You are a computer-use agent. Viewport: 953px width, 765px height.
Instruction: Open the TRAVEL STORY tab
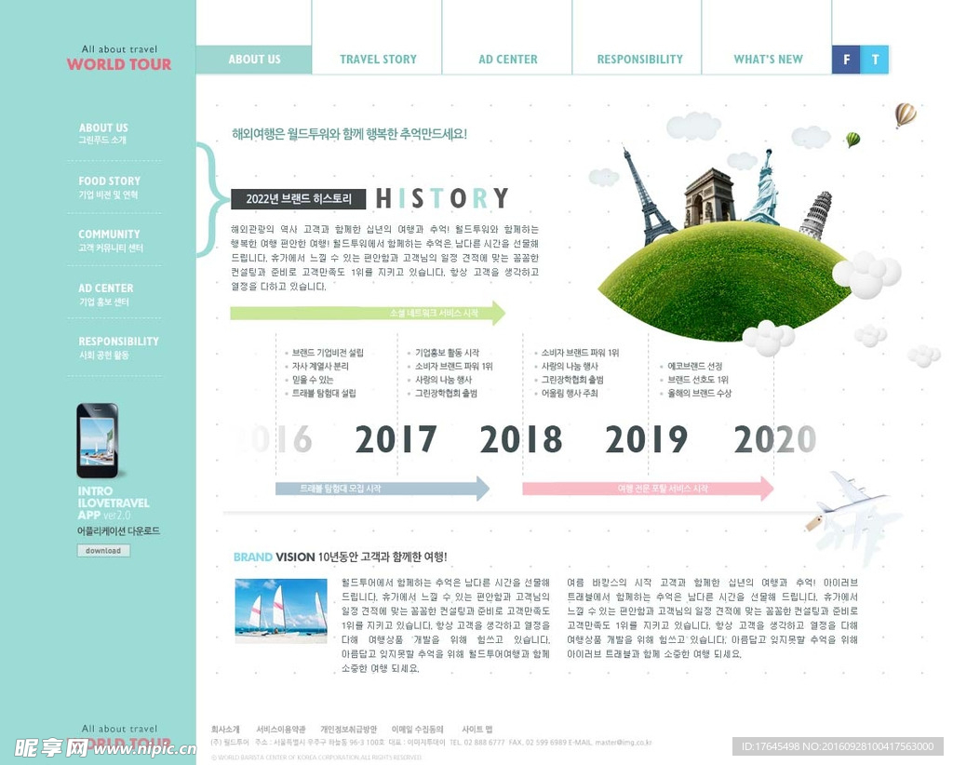(x=378, y=60)
